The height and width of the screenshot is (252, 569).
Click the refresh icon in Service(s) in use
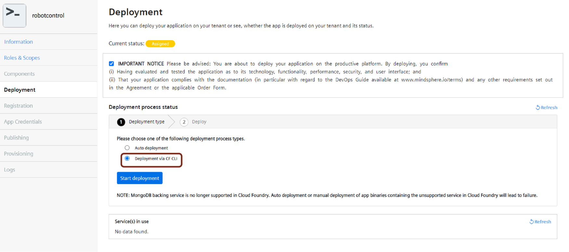click(x=532, y=221)
